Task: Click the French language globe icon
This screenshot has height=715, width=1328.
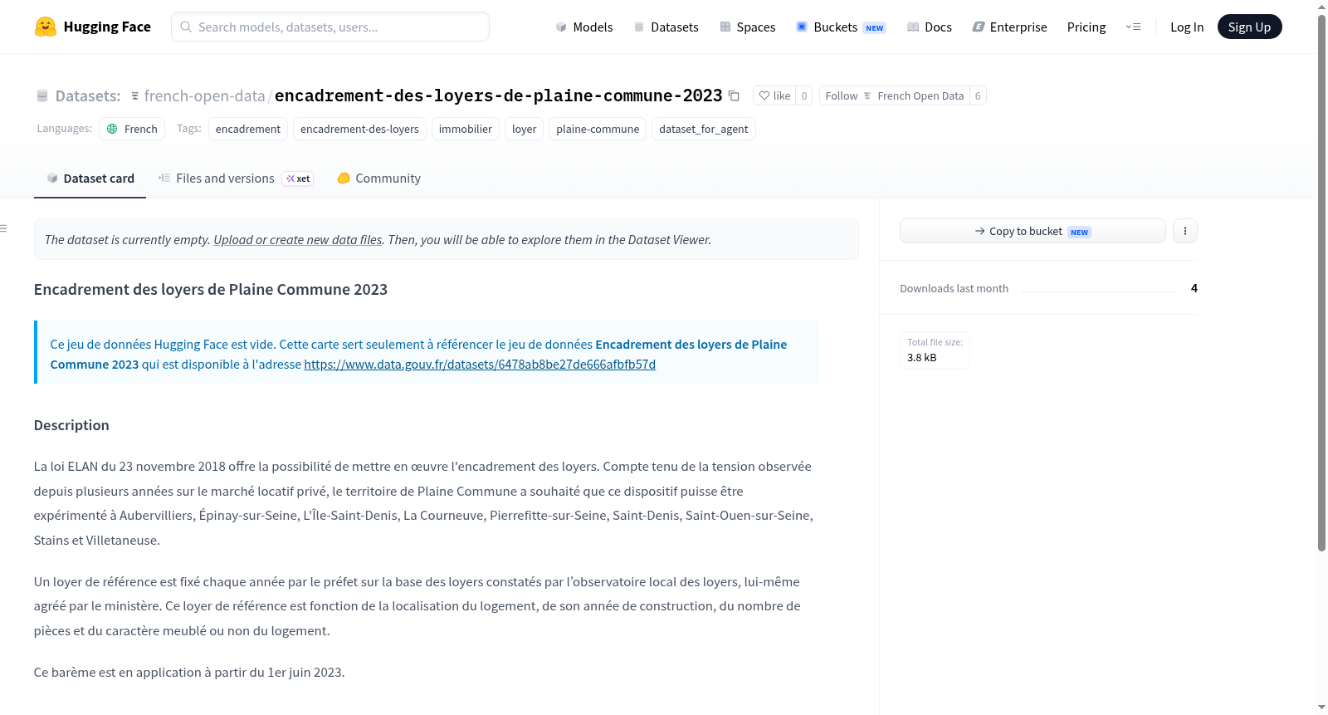Action: (112, 129)
